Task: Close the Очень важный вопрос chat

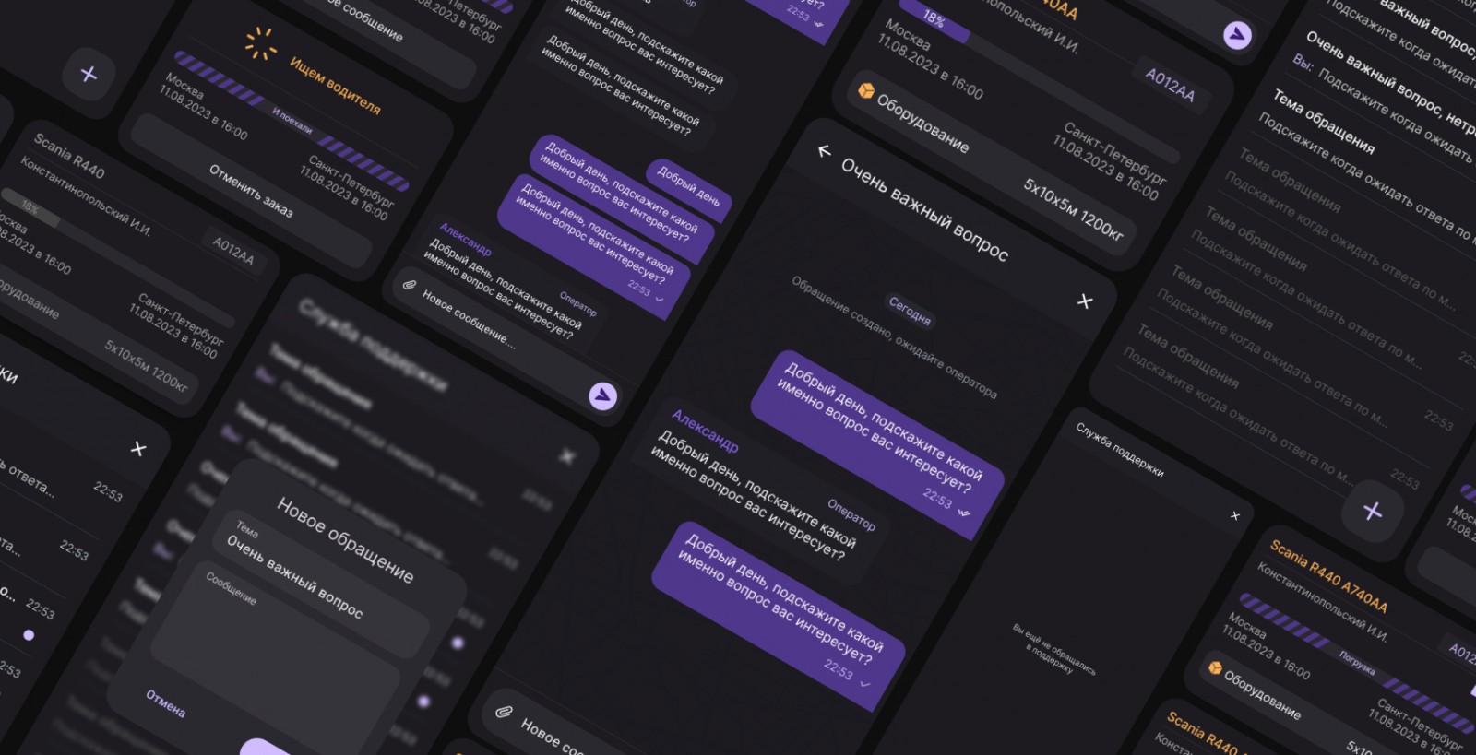Action: coord(1085,301)
